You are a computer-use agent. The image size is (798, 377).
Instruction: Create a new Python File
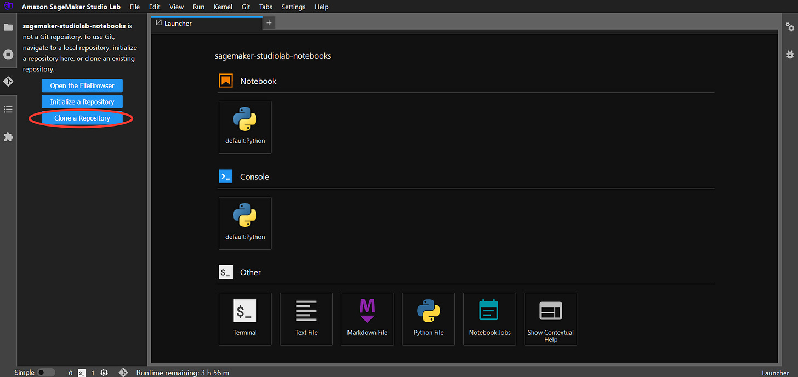click(x=429, y=319)
